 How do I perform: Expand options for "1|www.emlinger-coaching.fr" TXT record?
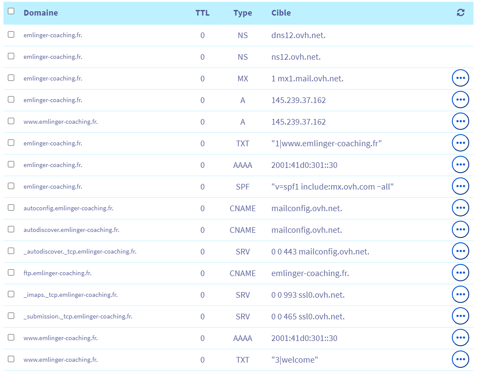coord(460,143)
